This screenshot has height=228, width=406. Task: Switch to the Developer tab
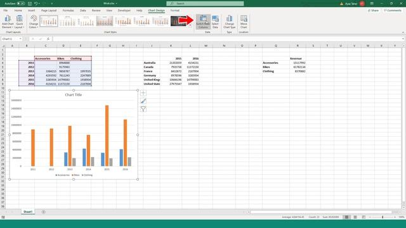point(124,10)
